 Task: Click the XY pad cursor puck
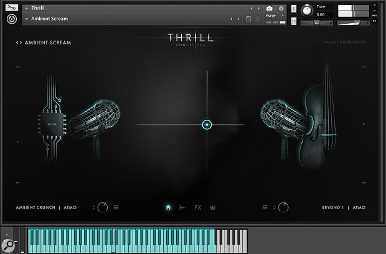coord(207,125)
